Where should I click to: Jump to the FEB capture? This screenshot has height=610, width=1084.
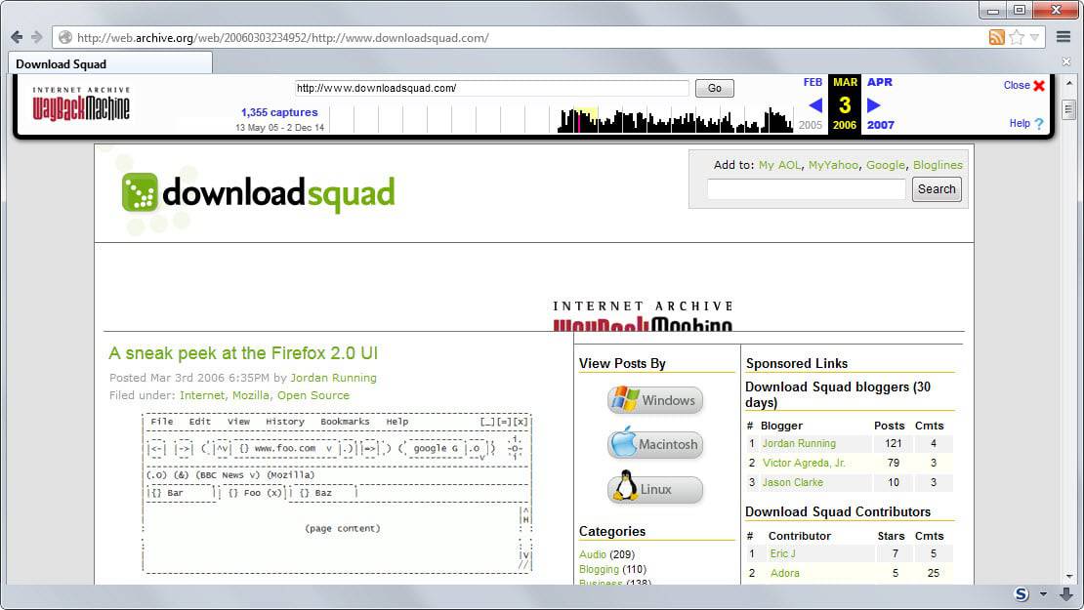click(x=813, y=82)
